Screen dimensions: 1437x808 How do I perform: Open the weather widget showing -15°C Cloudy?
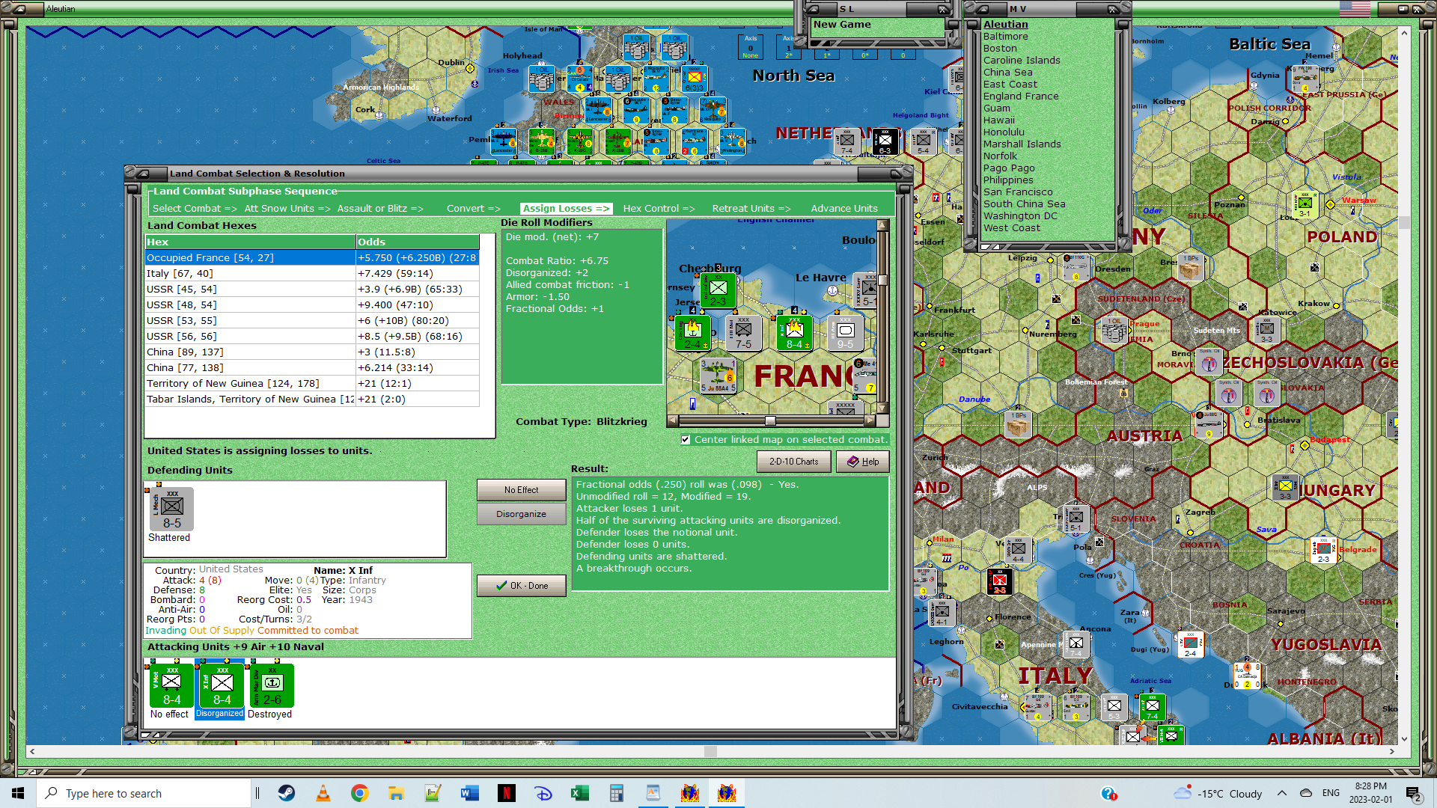point(1218,793)
